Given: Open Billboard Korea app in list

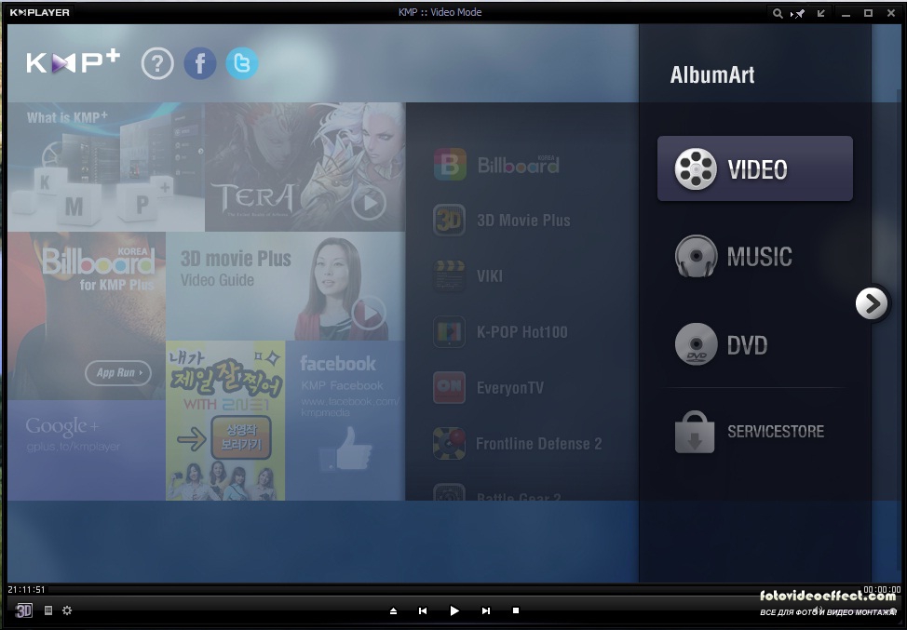Looking at the screenshot, I should click(497, 165).
